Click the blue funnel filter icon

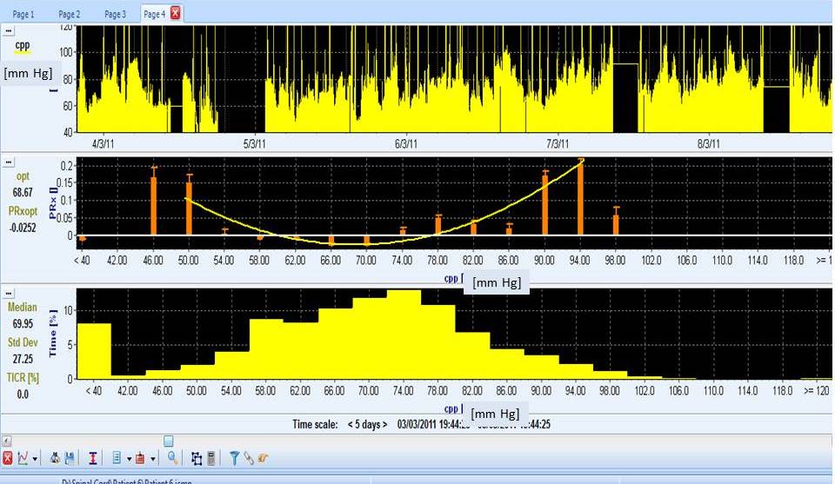coord(234,458)
